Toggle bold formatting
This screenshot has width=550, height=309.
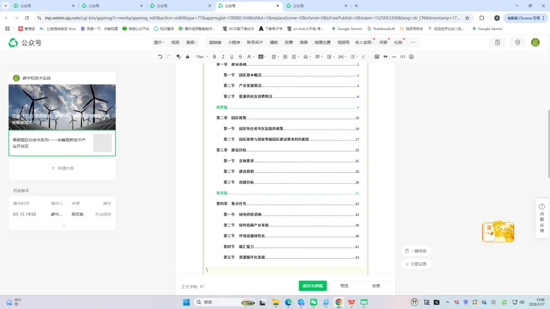pos(214,57)
